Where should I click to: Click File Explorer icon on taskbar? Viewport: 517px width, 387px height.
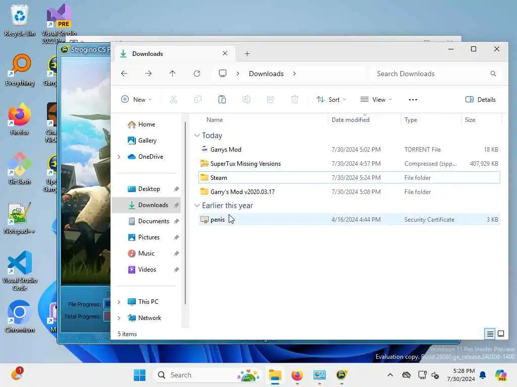(x=275, y=375)
